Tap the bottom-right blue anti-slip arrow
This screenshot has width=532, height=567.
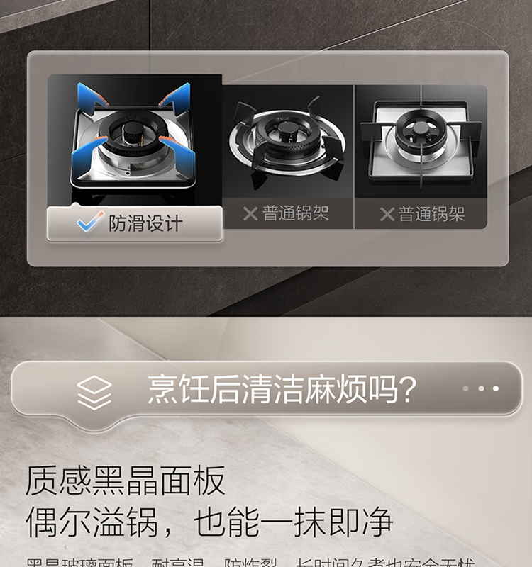point(177,156)
